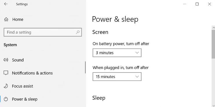Maximize the Settings window
215x107 pixels.
pyautogui.click(x=197, y=4)
